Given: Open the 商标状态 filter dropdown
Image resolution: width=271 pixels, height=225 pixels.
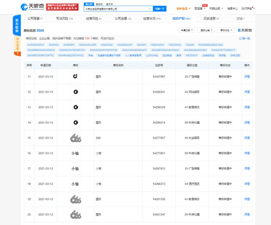Looking at the screenshot, I should (x=226, y=30).
